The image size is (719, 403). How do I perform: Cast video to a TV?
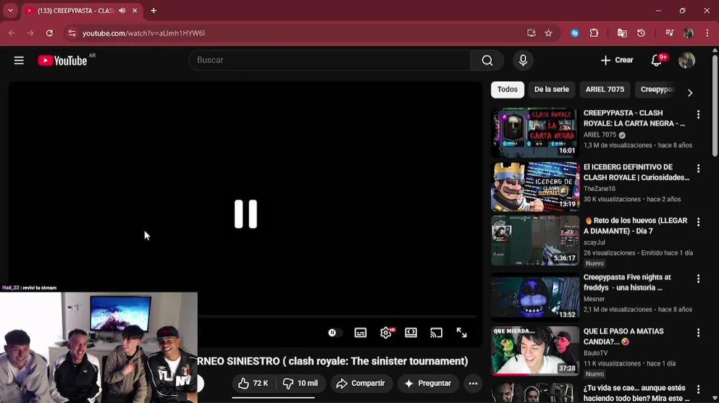point(436,332)
